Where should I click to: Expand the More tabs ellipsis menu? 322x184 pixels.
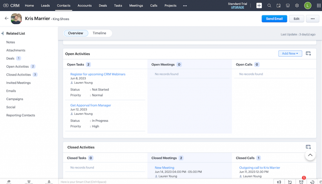click(x=185, y=5)
